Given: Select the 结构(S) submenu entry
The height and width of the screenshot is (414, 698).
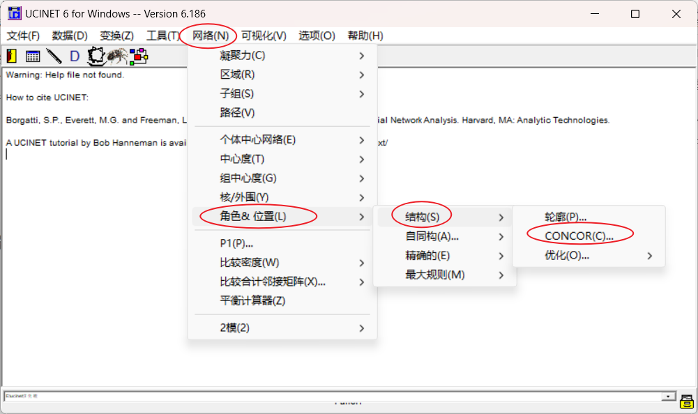Looking at the screenshot, I should [444, 217].
